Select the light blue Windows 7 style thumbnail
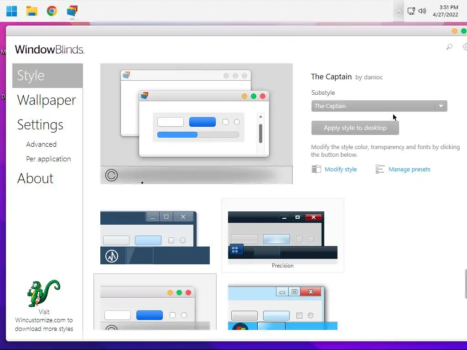The height and width of the screenshot is (350, 467). pos(283,308)
